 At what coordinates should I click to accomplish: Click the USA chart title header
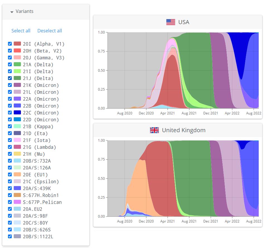[183, 22]
